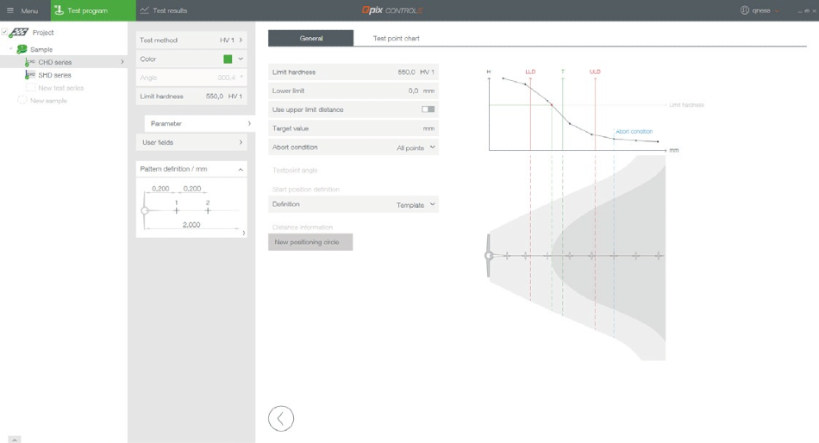
Task: Click the New positioning circle button
Action: pyautogui.click(x=310, y=242)
